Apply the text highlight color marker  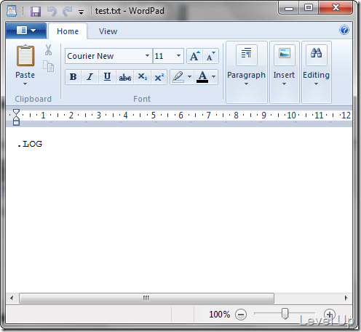click(x=178, y=77)
